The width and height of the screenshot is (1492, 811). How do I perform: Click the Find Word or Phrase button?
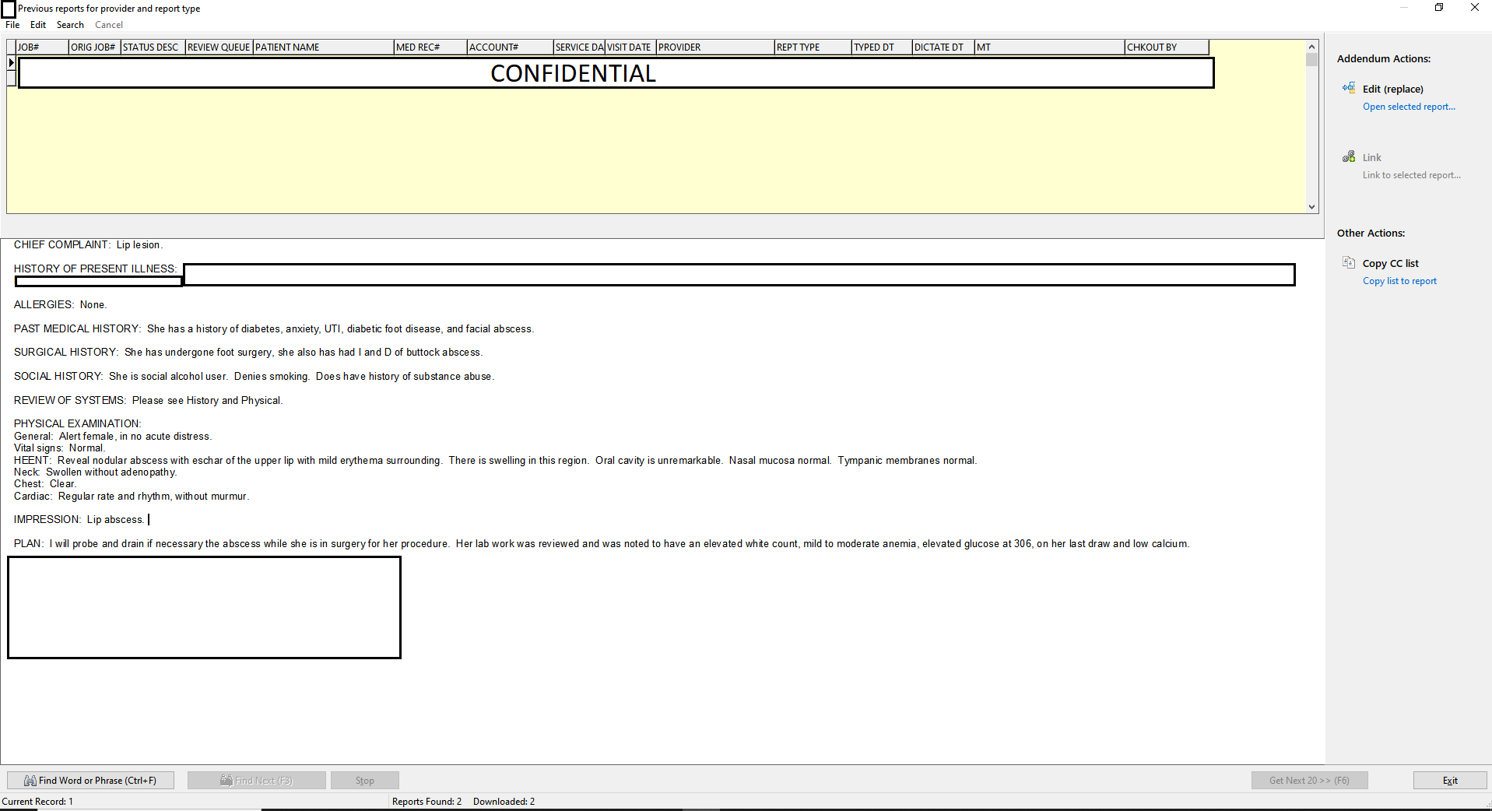click(90, 781)
